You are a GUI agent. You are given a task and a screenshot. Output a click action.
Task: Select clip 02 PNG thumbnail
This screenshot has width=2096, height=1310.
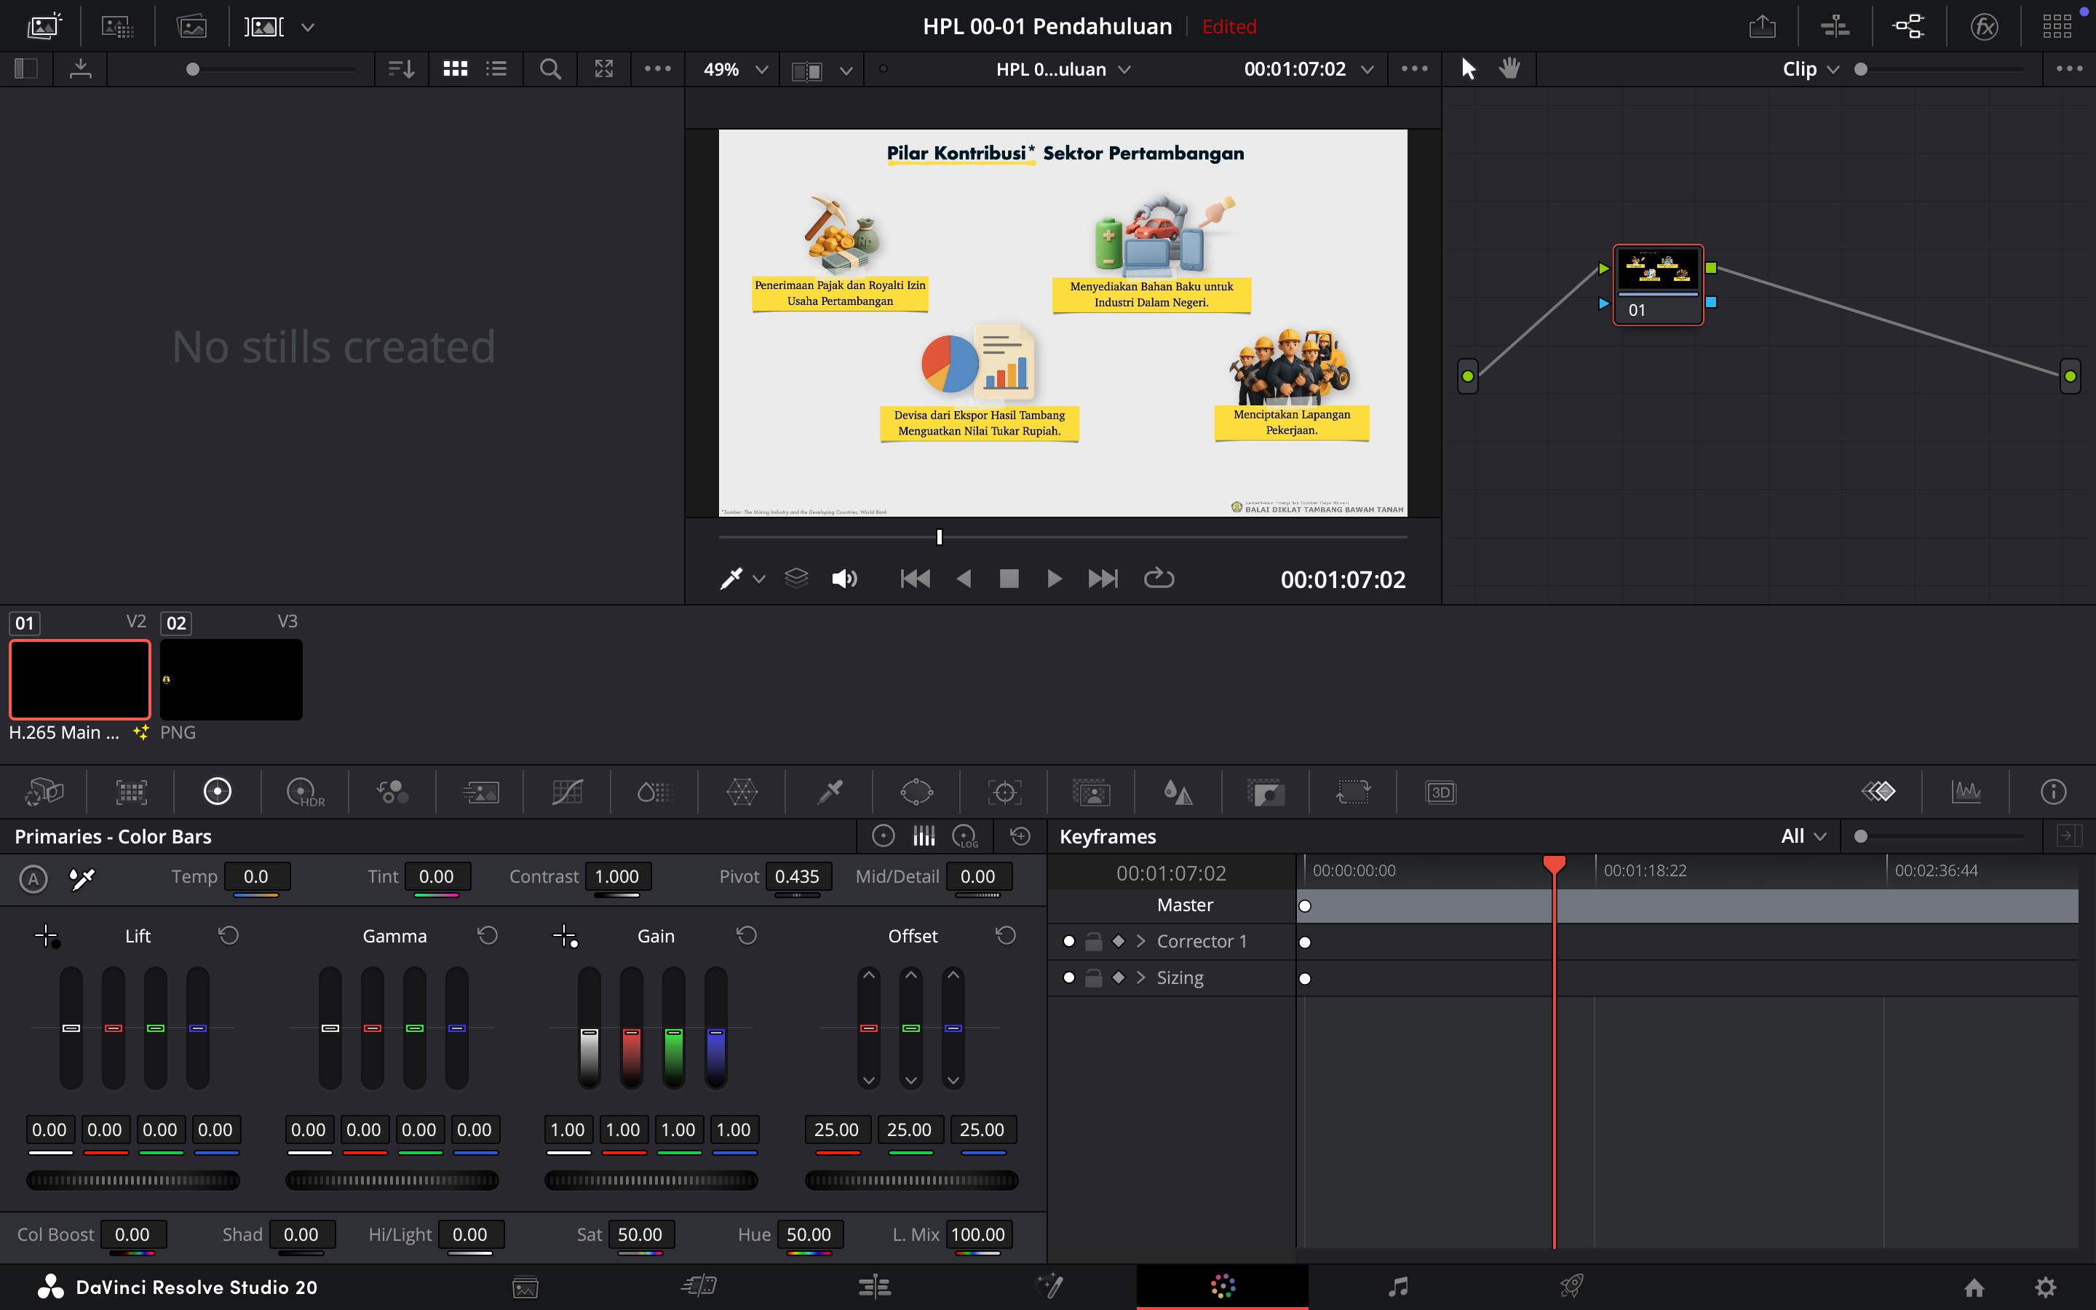point(231,679)
